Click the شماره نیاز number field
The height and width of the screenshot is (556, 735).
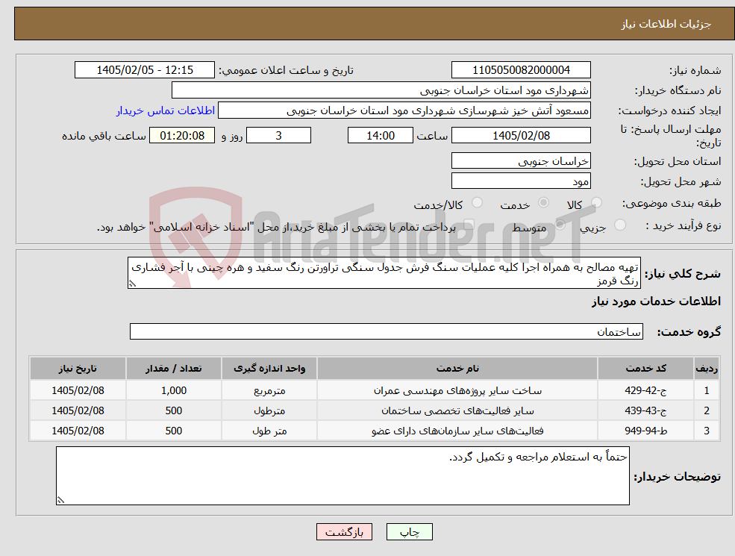click(521, 70)
